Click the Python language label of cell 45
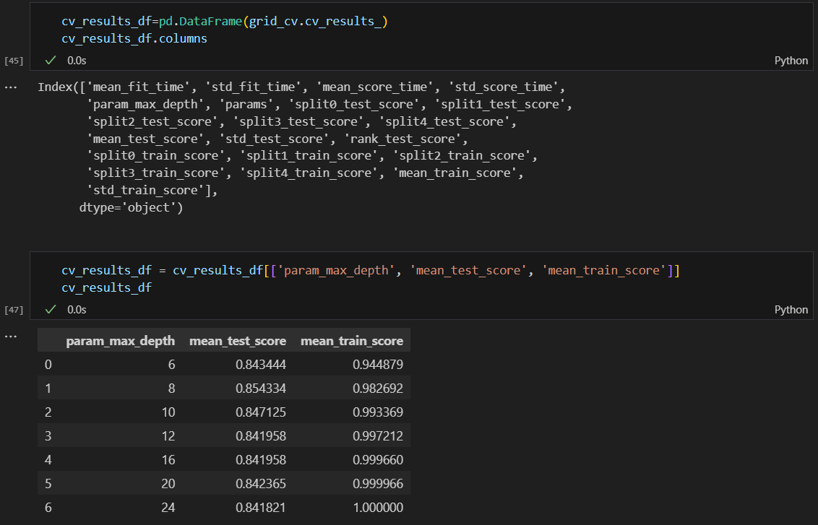Viewport: 818px width, 525px height. (x=791, y=61)
